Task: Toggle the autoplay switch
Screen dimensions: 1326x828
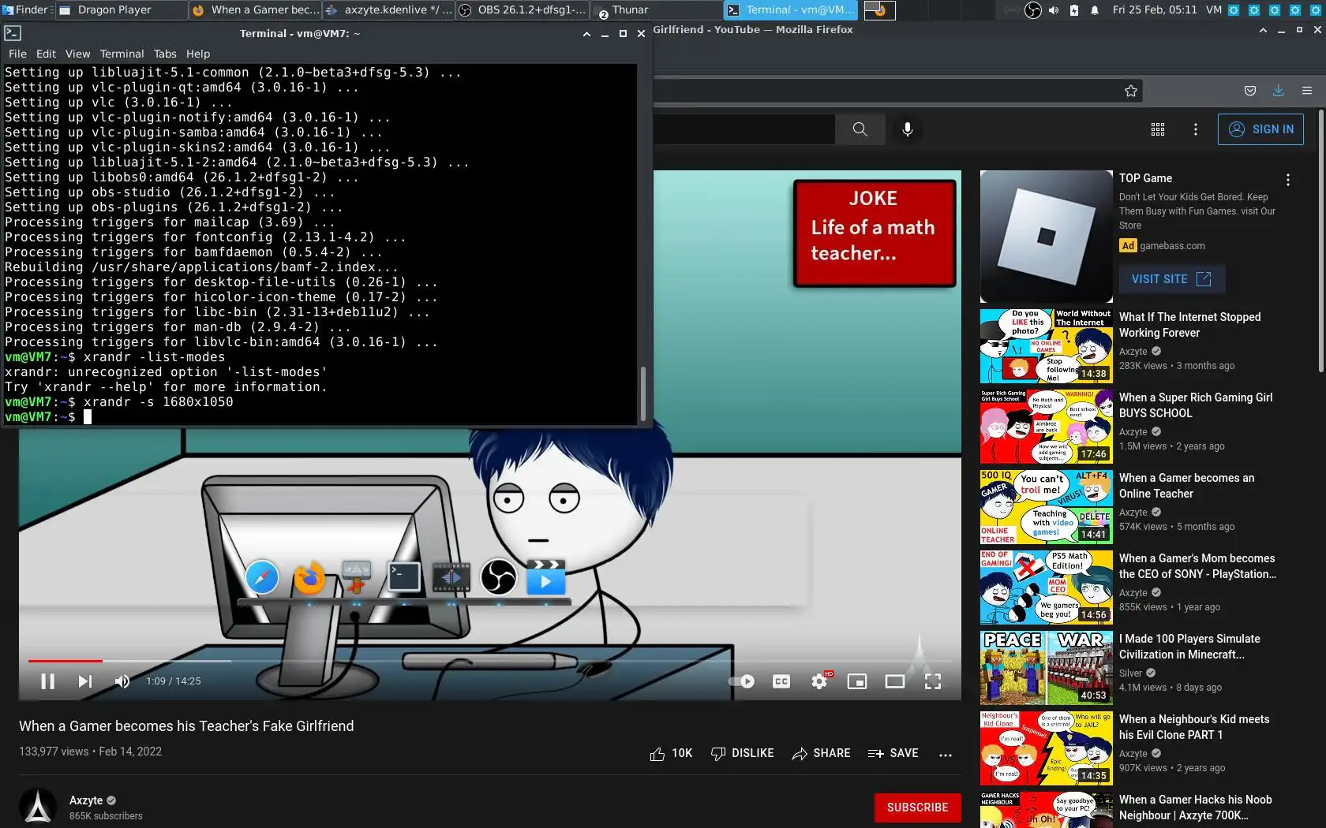Action: 742,681
